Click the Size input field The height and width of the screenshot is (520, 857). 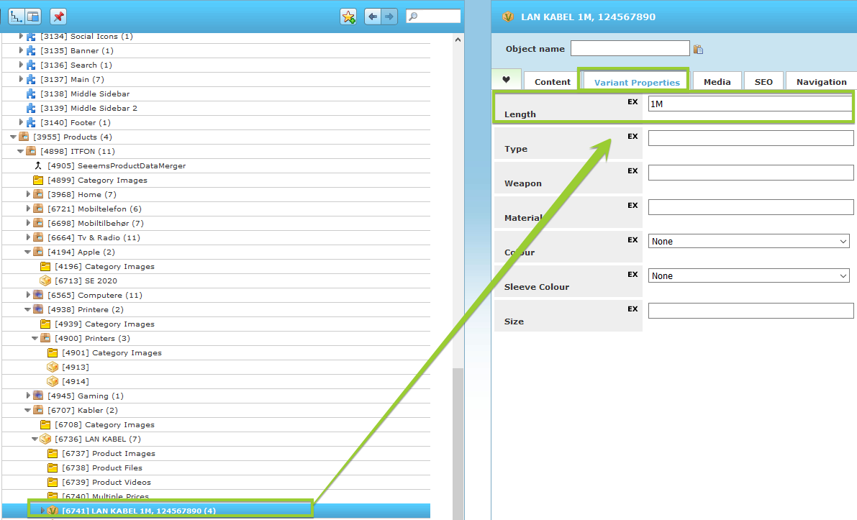[x=751, y=311]
